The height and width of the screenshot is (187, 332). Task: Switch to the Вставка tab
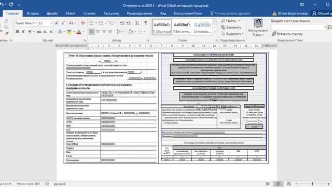pos(33,14)
